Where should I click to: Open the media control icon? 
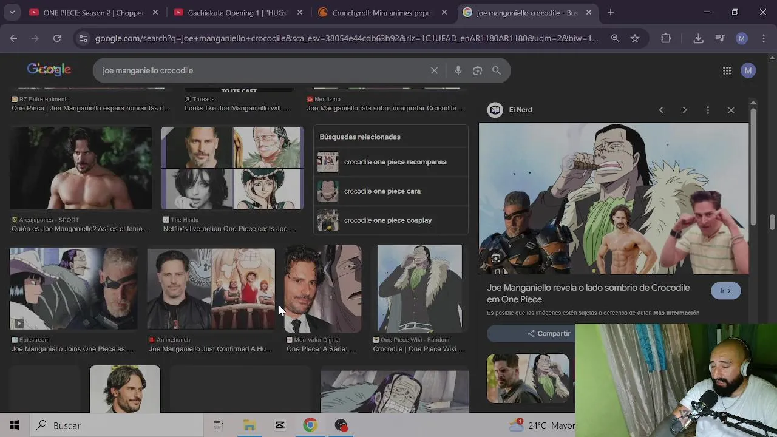(x=720, y=38)
